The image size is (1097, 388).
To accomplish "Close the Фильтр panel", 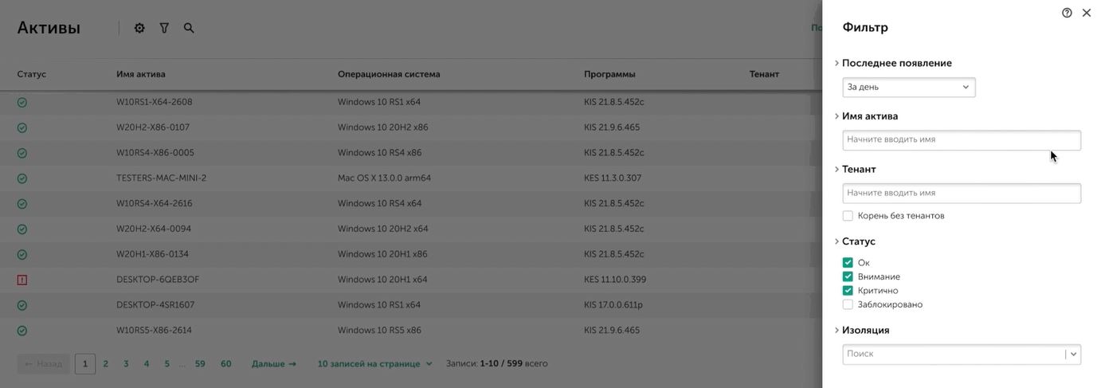I will (x=1086, y=13).
